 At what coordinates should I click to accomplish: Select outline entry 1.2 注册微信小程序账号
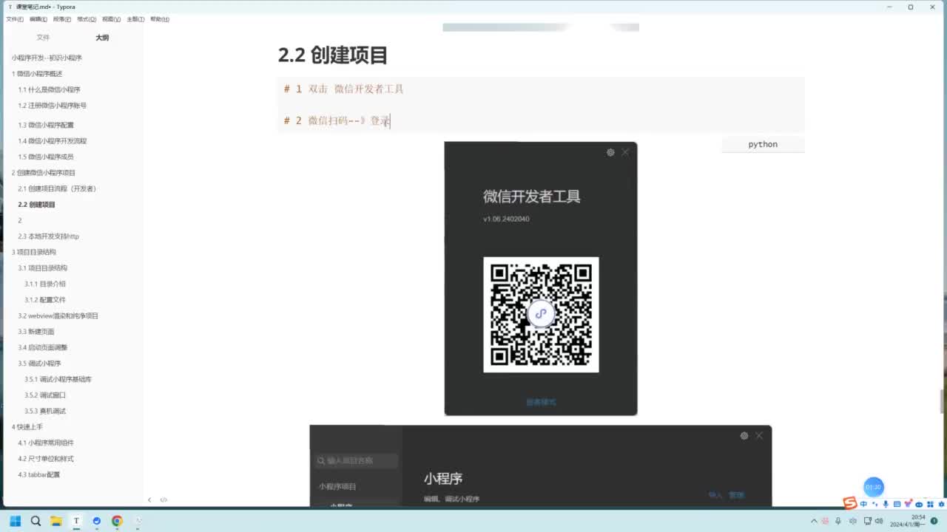(52, 106)
